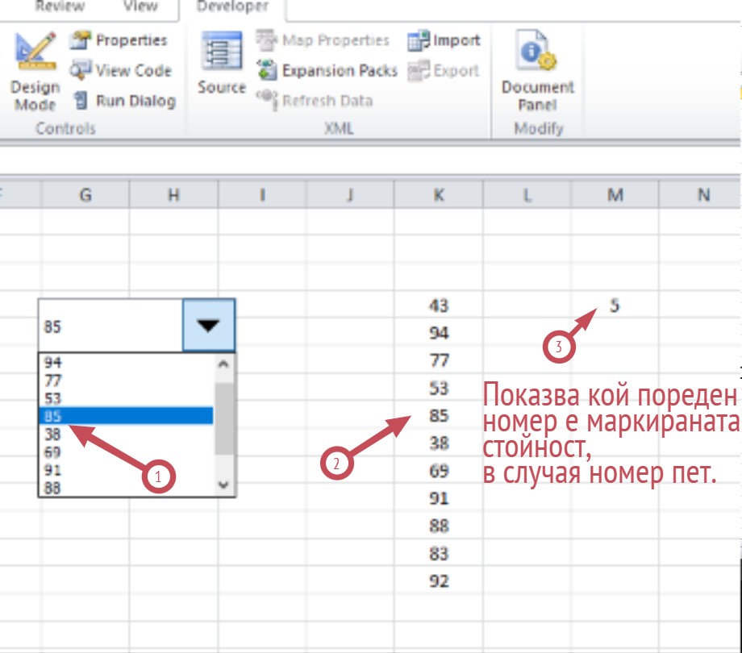Image resolution: width=742 pixels, height=653 pixels.
Task: Choose 94 from the dropdown list
Action: click(125, 363)
